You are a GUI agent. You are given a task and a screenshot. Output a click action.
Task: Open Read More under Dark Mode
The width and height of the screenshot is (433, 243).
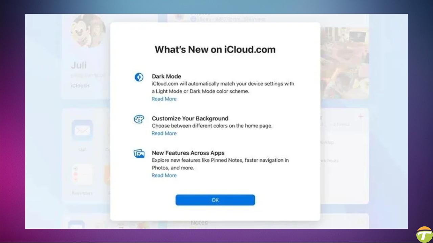pyautogui.click(x=164, y=99)
